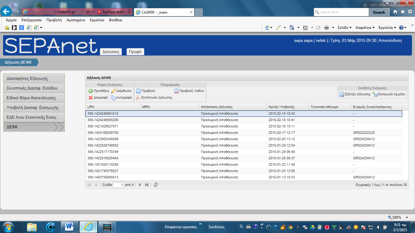
Task: Click the page number input field
Action: [118, 185]
